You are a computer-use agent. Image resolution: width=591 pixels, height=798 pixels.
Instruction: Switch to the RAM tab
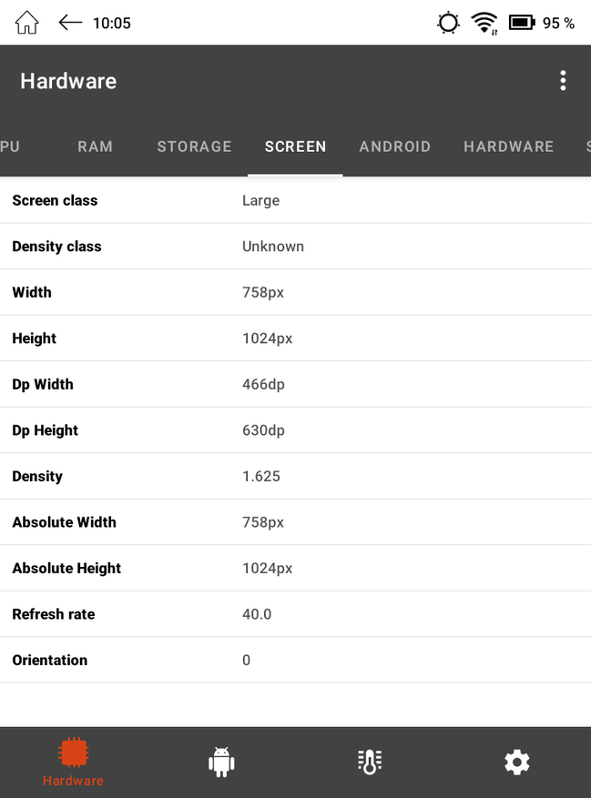coord(95,146)
